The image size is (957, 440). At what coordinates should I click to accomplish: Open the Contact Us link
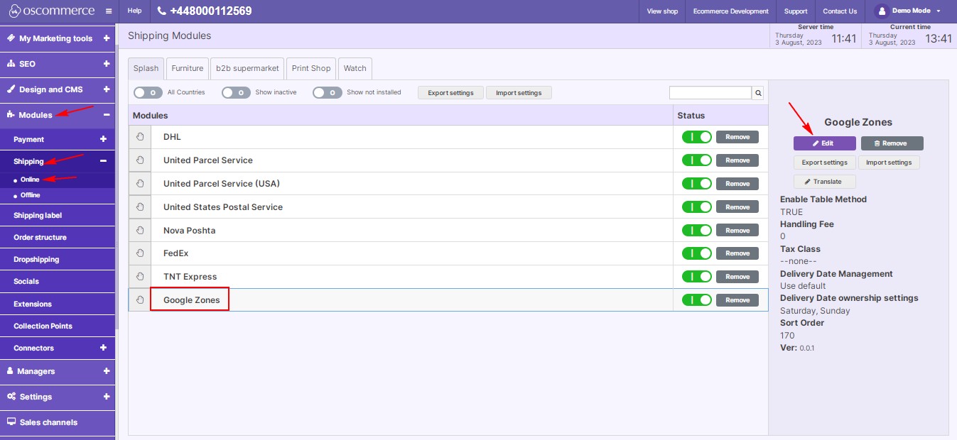[x=840, y=11]
